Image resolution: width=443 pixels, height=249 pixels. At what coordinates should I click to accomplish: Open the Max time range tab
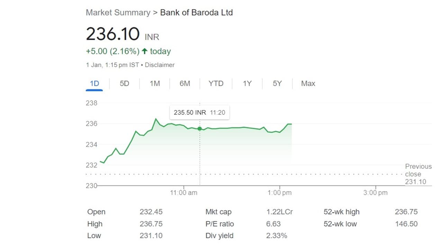308,84
